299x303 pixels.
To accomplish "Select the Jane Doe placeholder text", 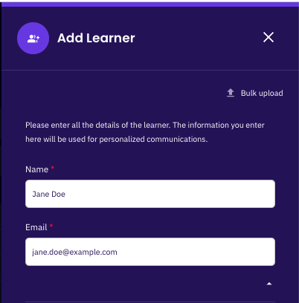I will [48, 194].
